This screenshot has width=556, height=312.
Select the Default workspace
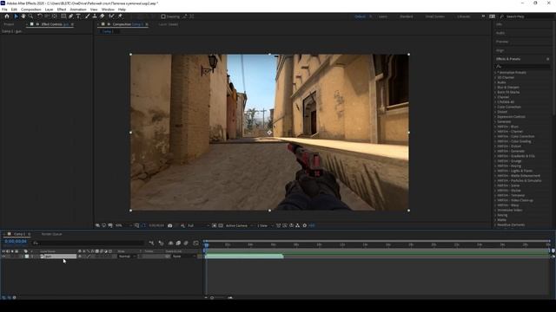tap(360, 16)
